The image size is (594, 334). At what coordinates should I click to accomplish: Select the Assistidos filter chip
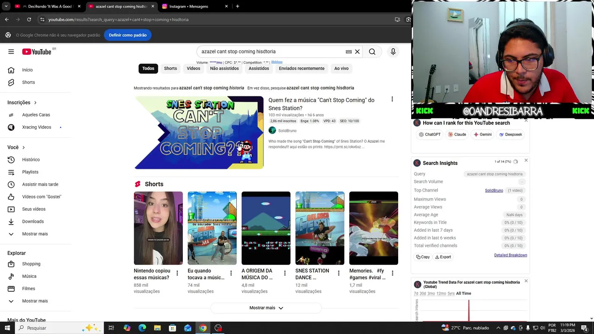point(258,69)
